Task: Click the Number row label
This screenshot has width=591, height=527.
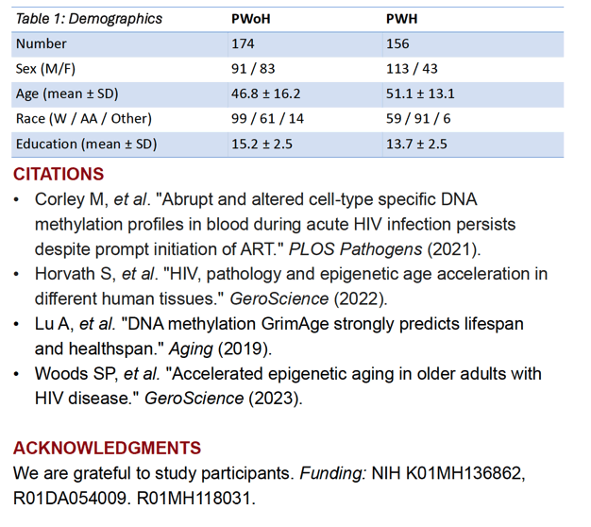Action: coord(42,43)
